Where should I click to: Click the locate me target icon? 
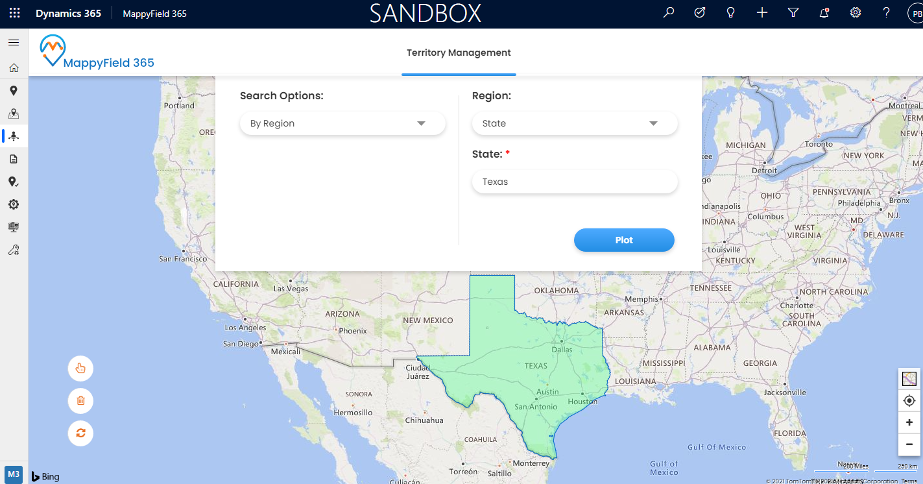tap(909, 401)
